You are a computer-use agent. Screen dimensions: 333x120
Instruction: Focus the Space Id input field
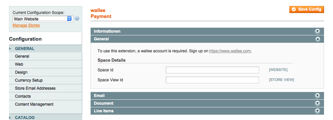[x=212, y=70]
